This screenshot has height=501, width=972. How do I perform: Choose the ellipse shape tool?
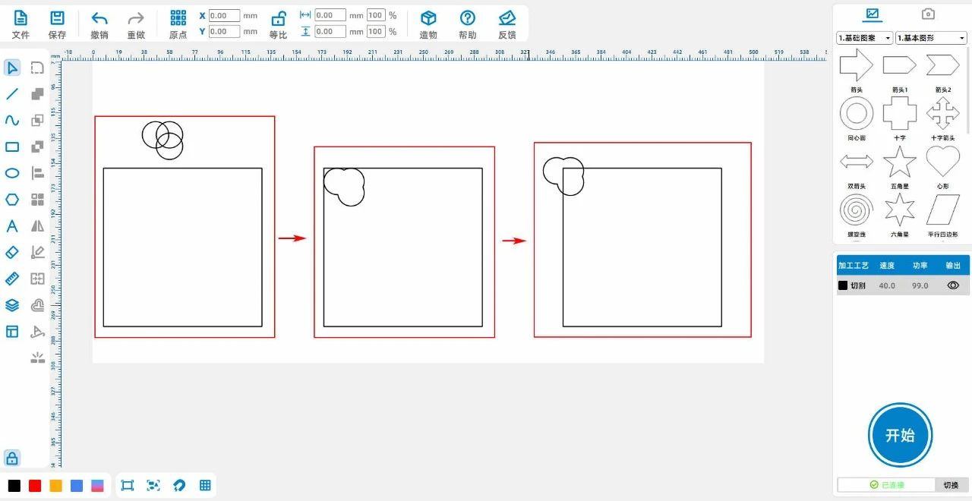[12, 173]
